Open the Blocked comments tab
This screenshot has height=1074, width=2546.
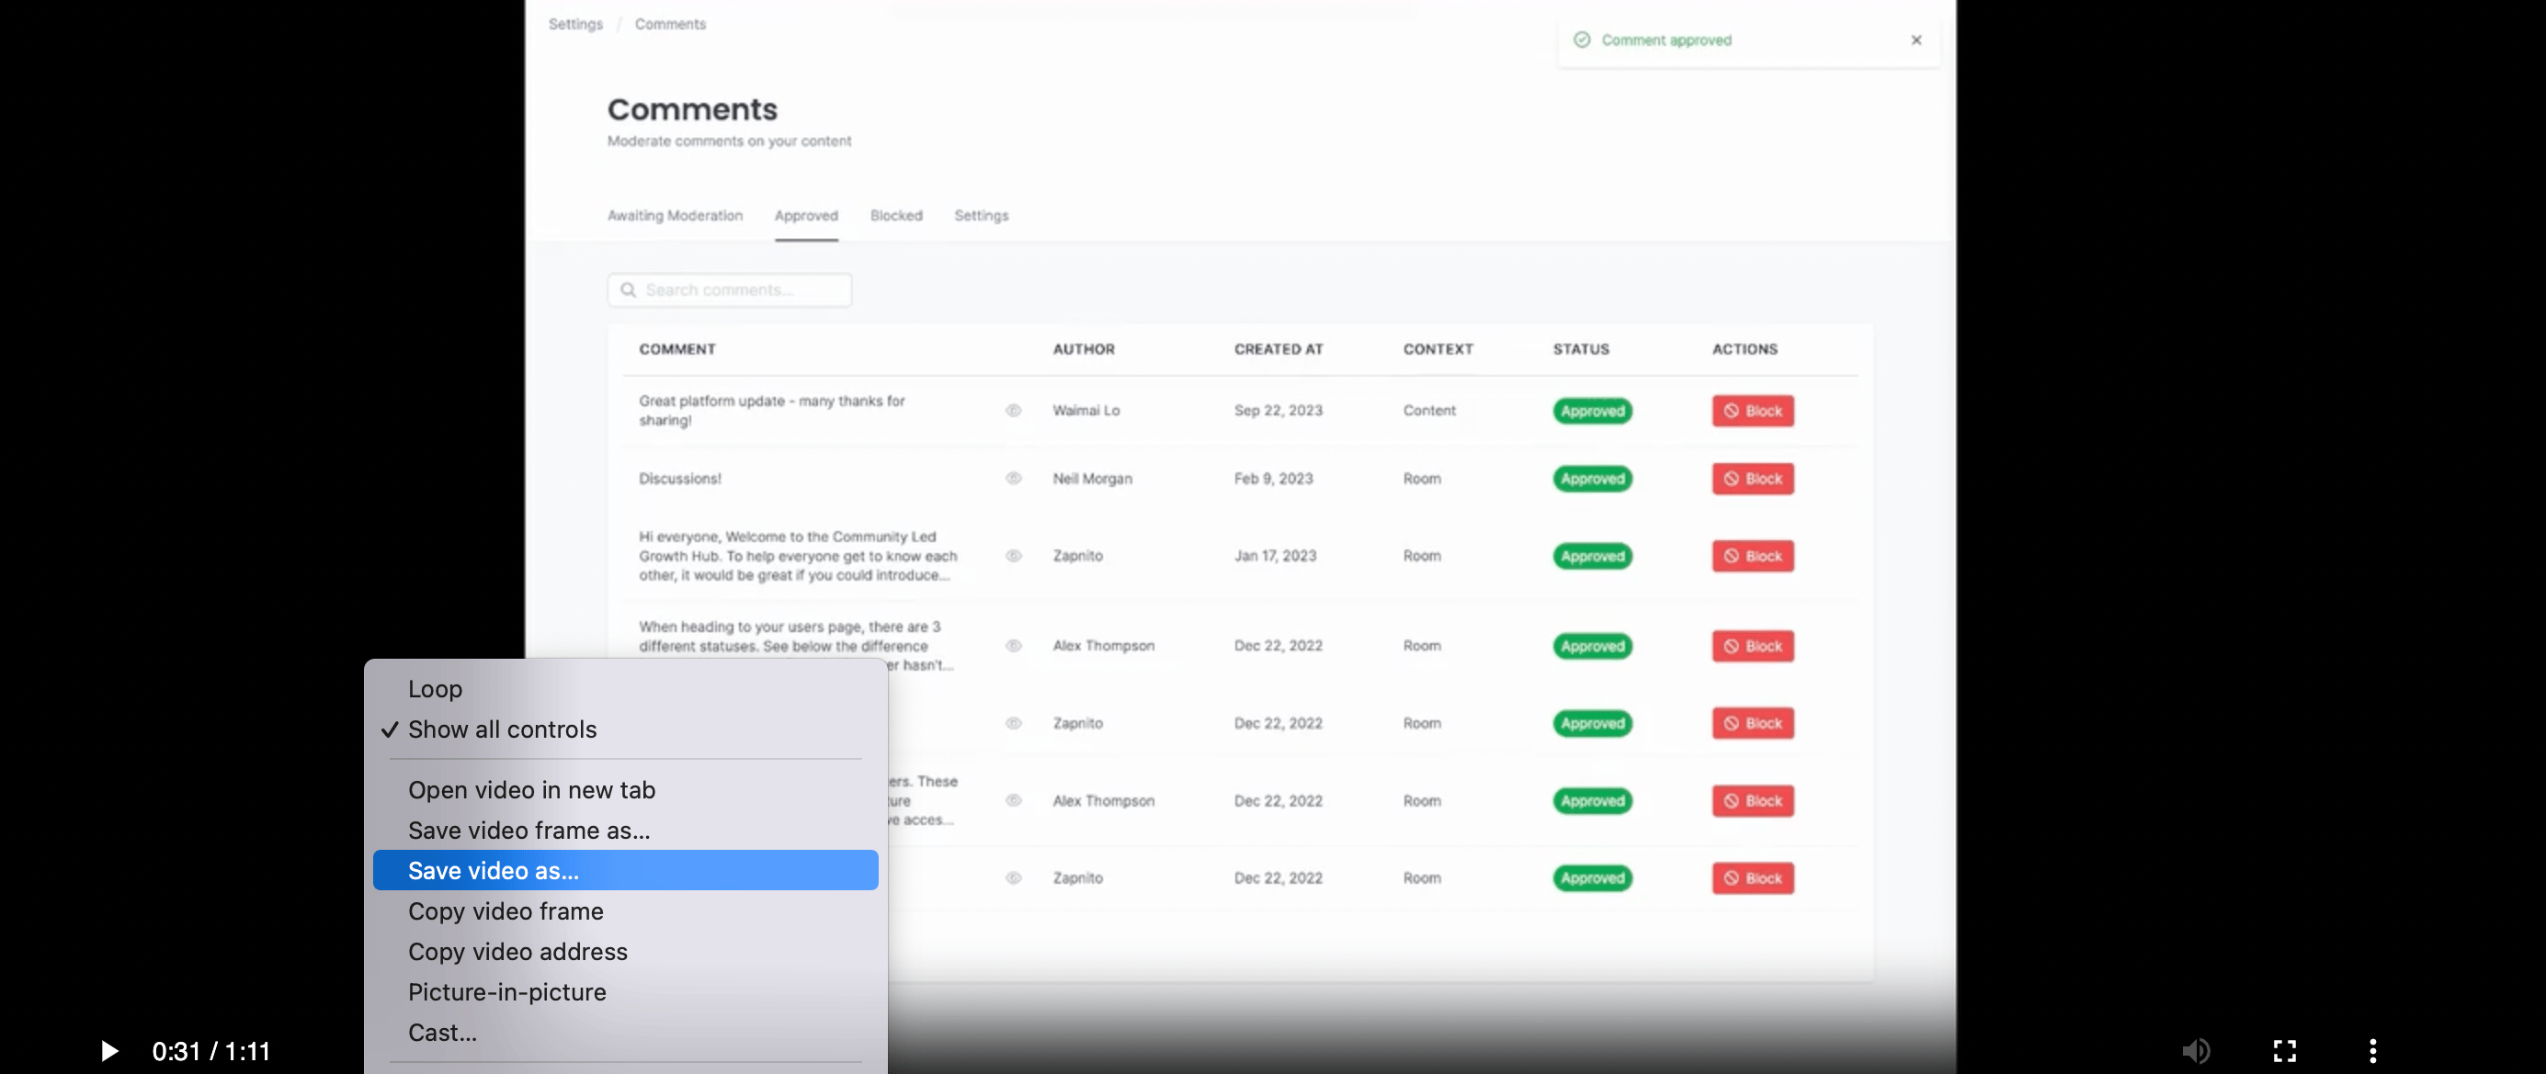[x=895, y=215]
